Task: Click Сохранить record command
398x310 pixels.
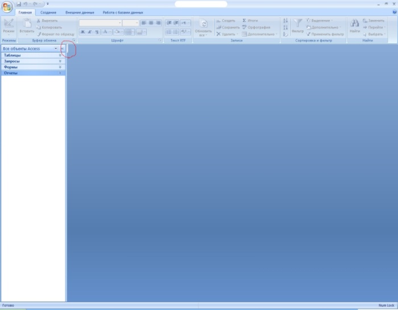Action: click(x=227, y=27)
